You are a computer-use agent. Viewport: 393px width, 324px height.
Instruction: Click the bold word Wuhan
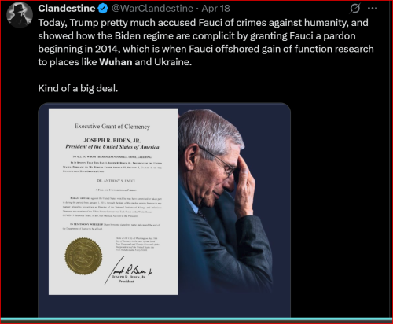(x=116, y=62)
